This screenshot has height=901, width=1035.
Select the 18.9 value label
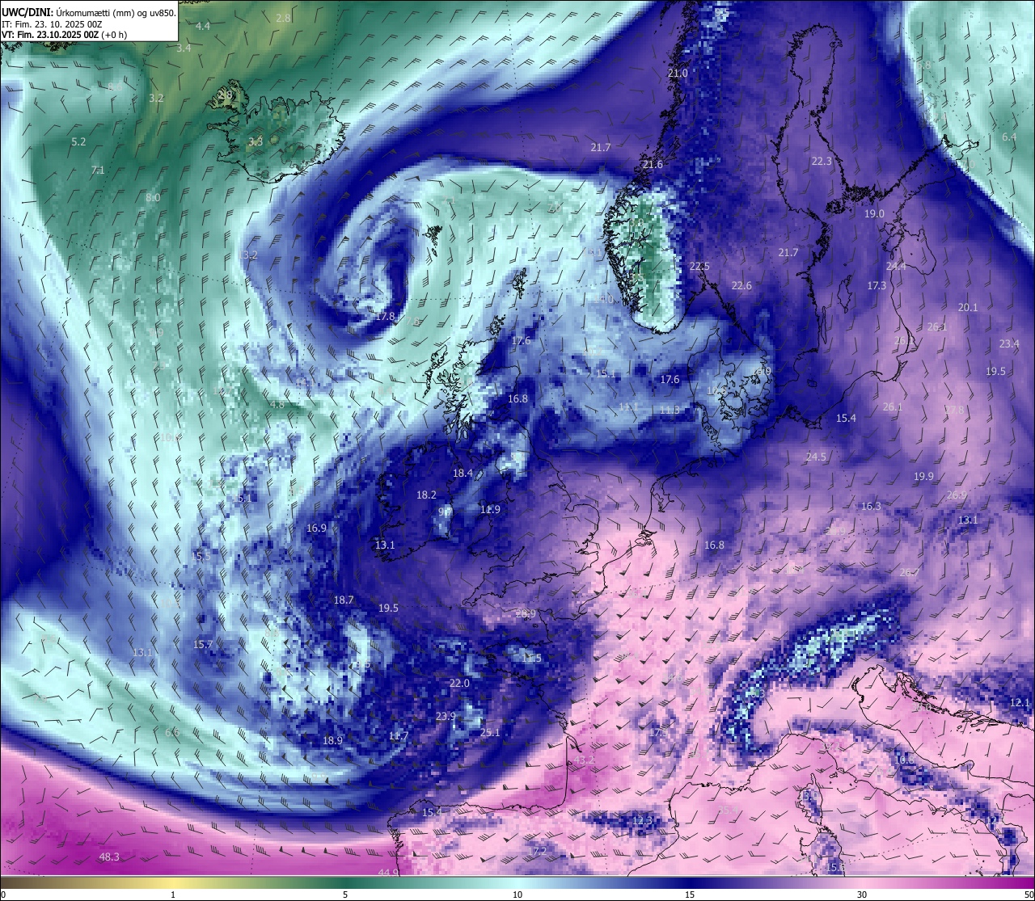(332, 741)
